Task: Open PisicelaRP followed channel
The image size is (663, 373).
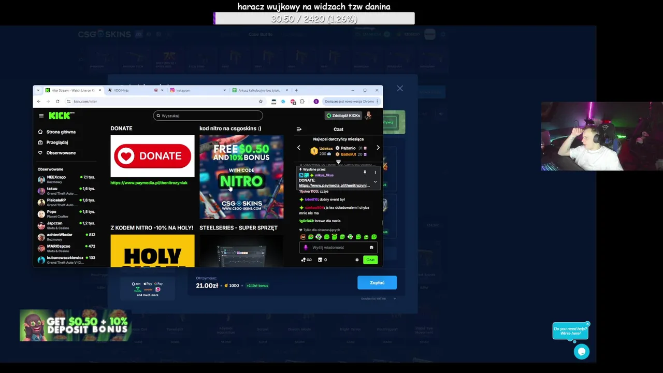Action: click(66, 202)
